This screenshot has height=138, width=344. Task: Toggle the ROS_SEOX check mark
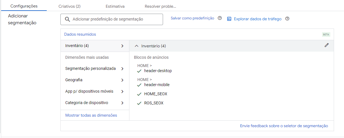tap(139, 103)
